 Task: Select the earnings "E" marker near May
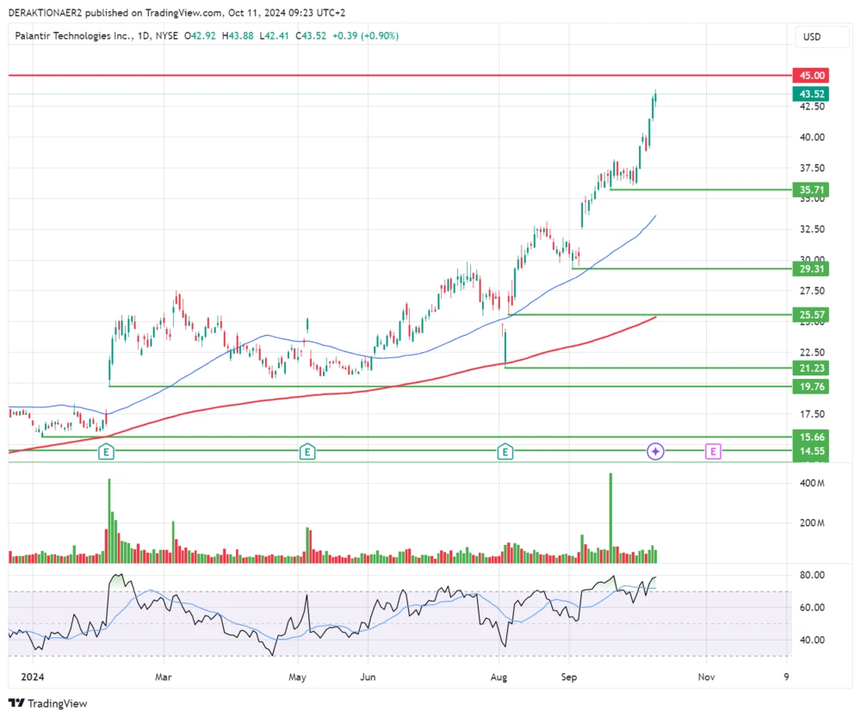coord(307,450)
